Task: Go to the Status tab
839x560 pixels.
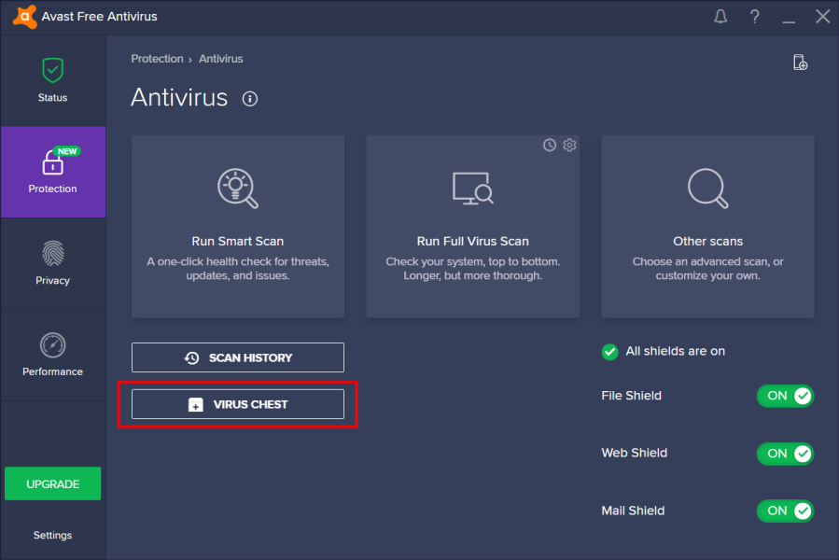Action: click(x=53, y=80)
